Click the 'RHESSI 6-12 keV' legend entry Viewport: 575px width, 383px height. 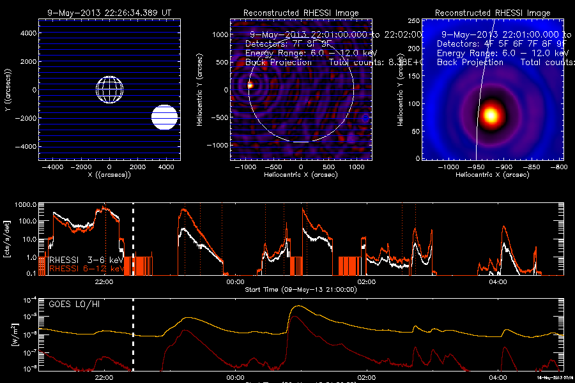coord(86,269)
